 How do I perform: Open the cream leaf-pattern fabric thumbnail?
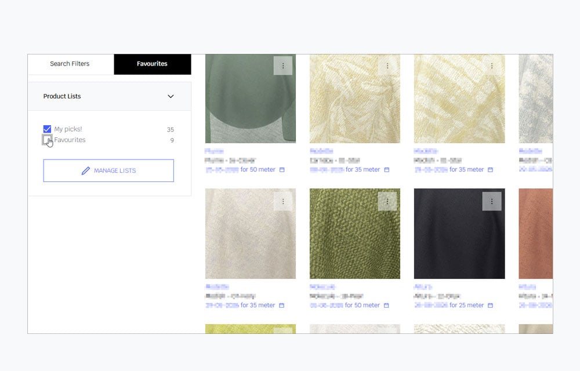(355, 99)
